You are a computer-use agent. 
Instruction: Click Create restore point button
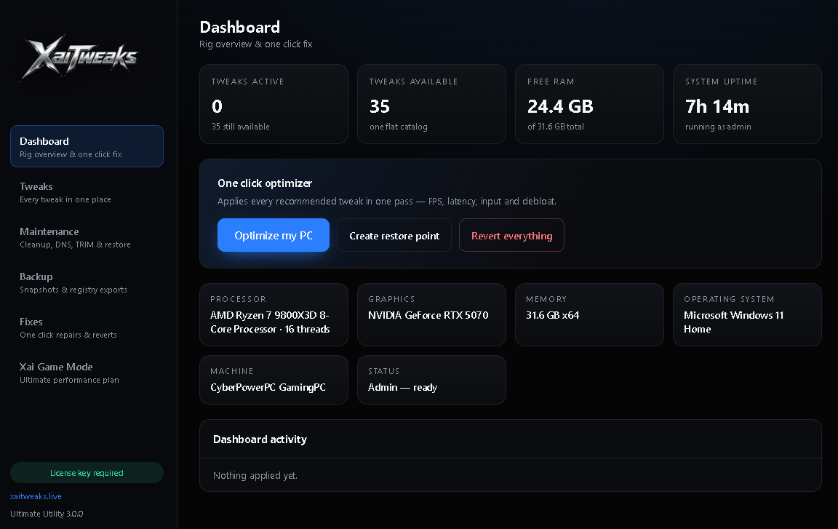(394, 235)
